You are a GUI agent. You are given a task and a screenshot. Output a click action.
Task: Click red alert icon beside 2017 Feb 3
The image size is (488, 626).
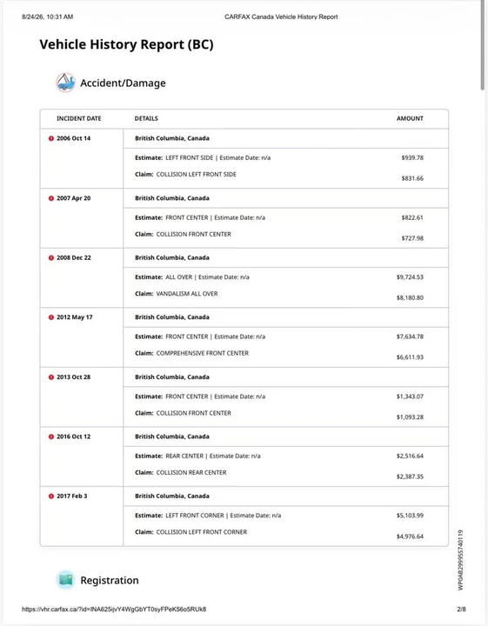pos(51,496)
